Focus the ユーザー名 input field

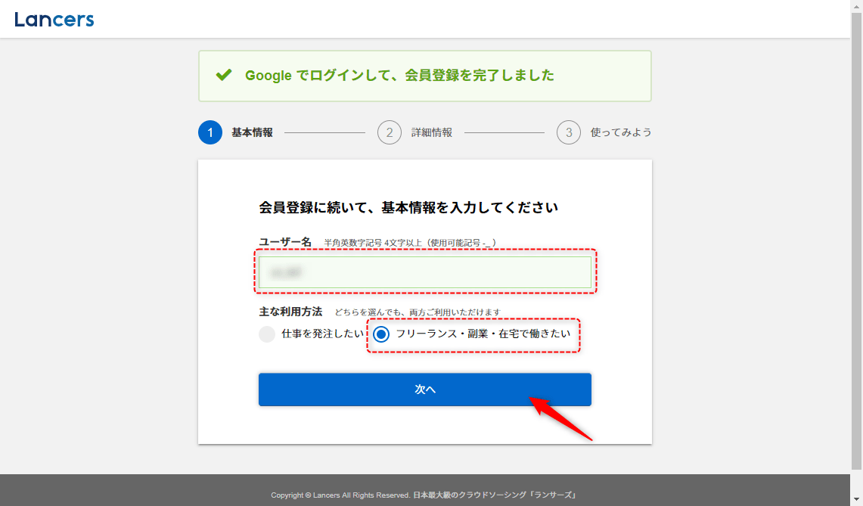(424, 272)
